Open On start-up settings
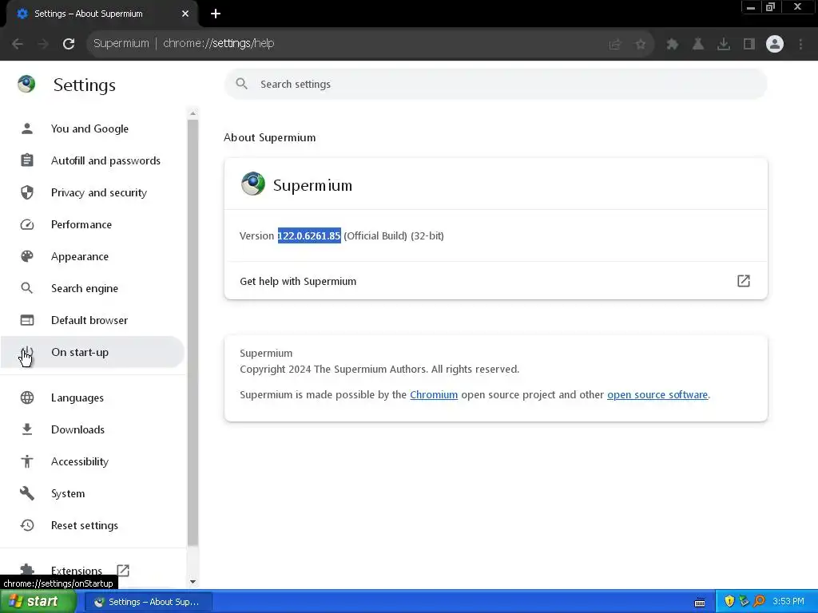This screenshot has width=818, height=613. [x=93, y=352]
